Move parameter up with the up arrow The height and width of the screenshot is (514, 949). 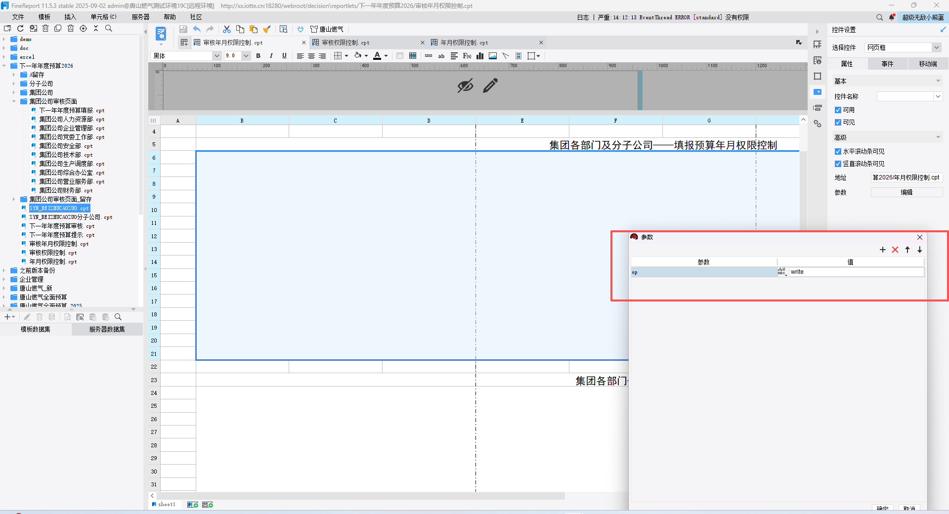click(907, 250)
